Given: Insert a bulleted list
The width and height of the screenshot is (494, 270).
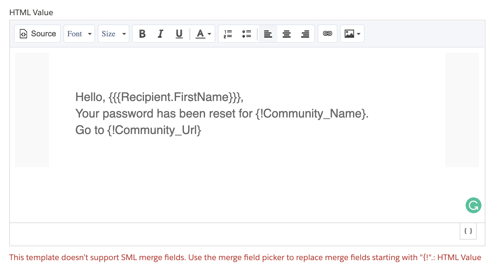Looking at the screenshot, I should point(246,34).
